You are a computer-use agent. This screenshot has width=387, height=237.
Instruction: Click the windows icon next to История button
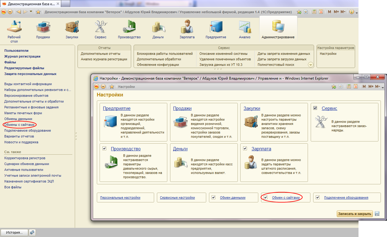[32, 232]
